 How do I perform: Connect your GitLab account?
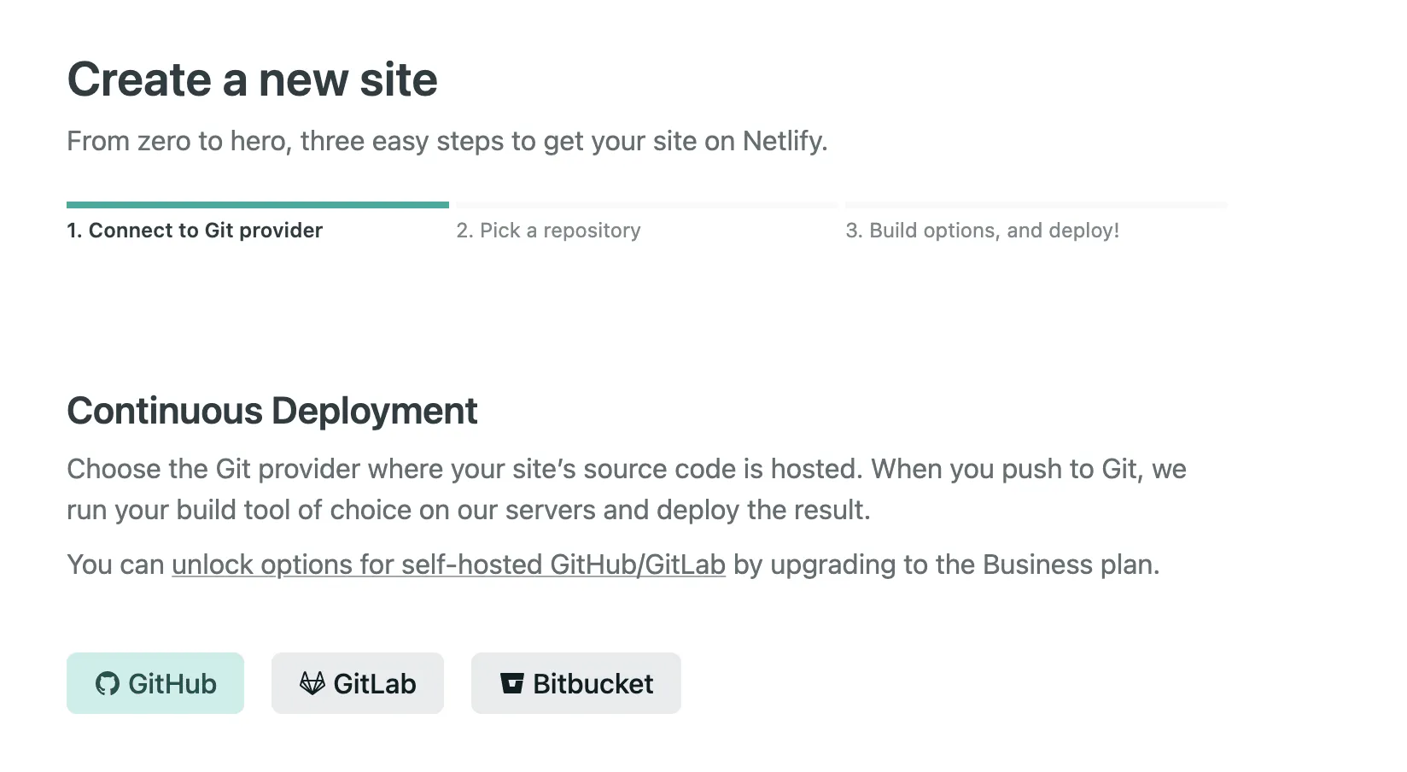358,683
